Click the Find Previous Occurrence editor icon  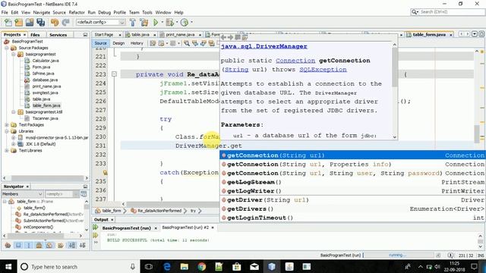coord(195,43)
